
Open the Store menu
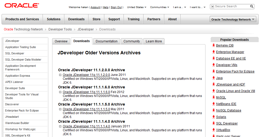click(96, 19)
